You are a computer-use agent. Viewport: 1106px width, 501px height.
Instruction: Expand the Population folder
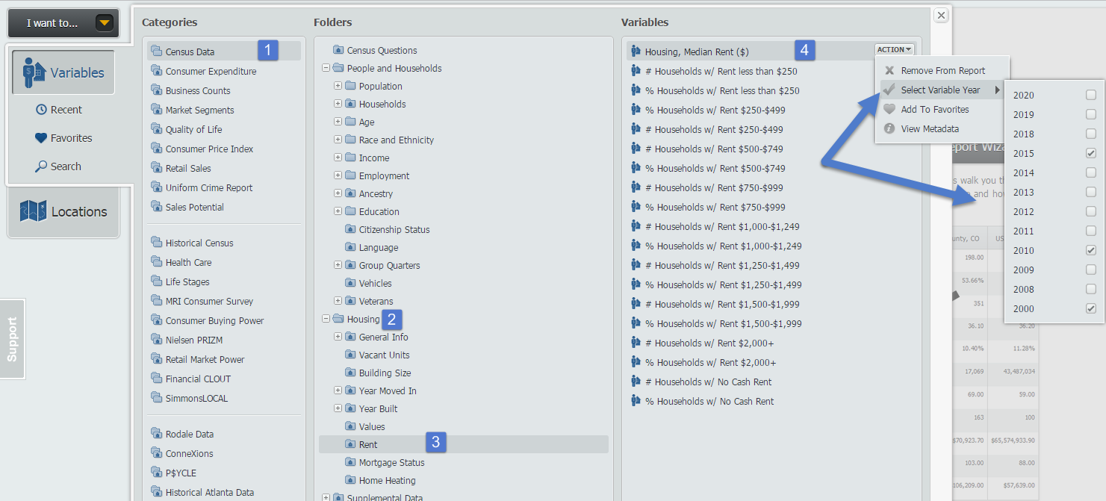coord(338,86)
